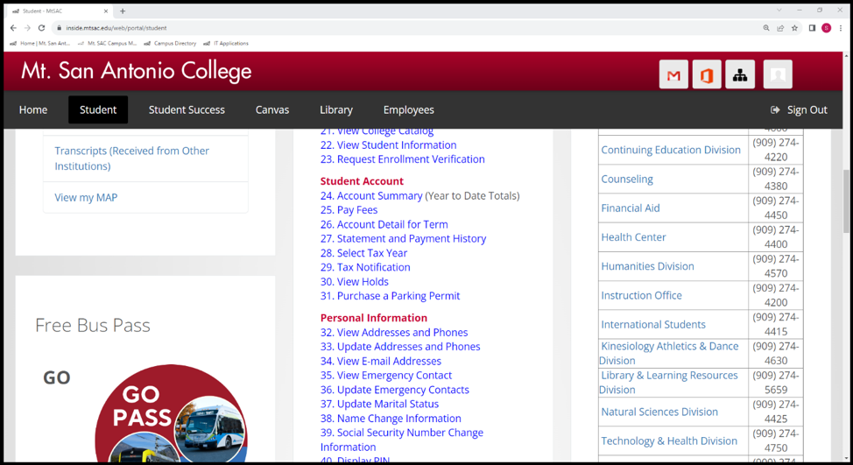Open Home | Mt. San Ant... bookmark

(x=40, y=44)
